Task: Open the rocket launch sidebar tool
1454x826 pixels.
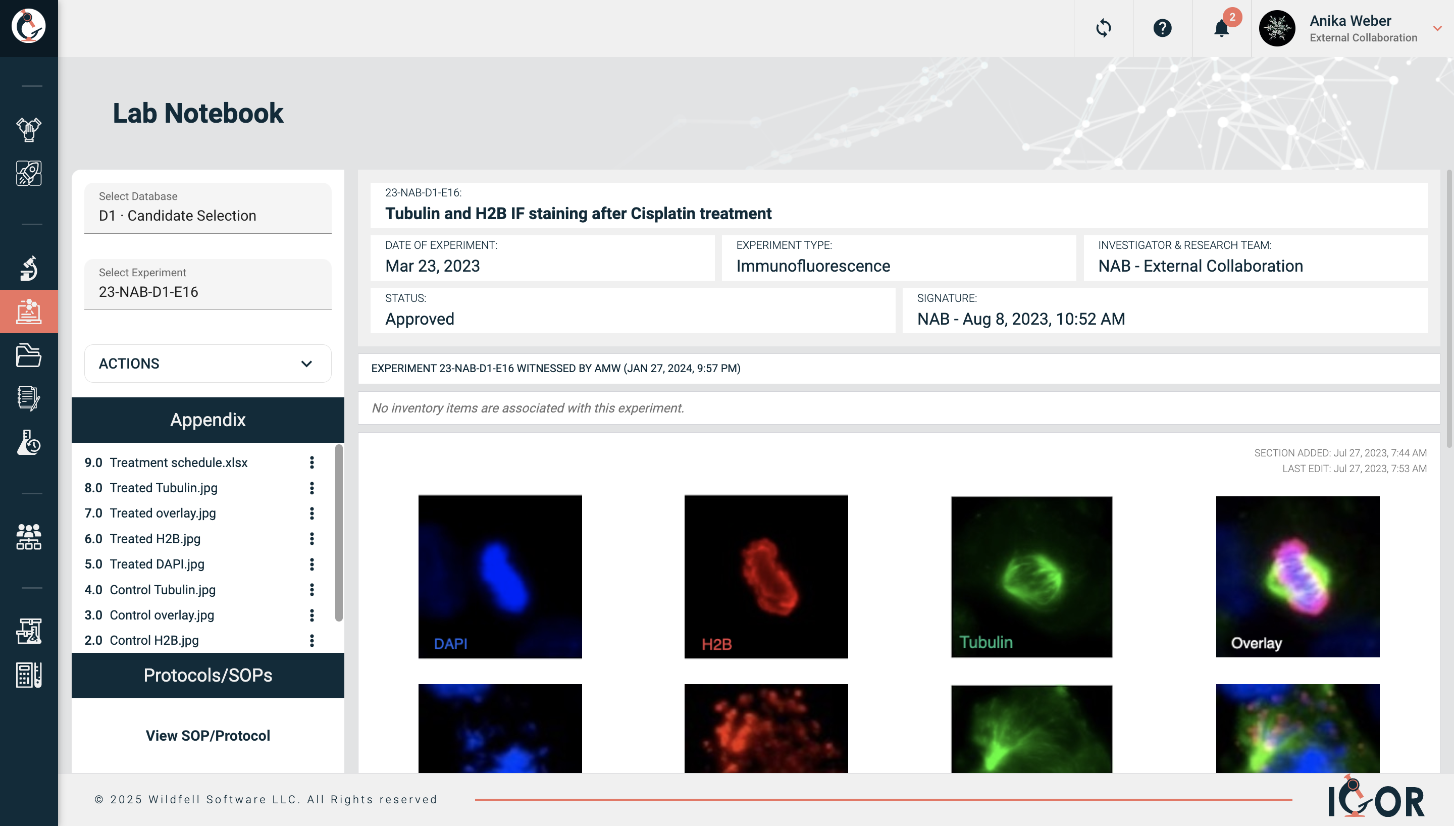Action: coord(28,173)
